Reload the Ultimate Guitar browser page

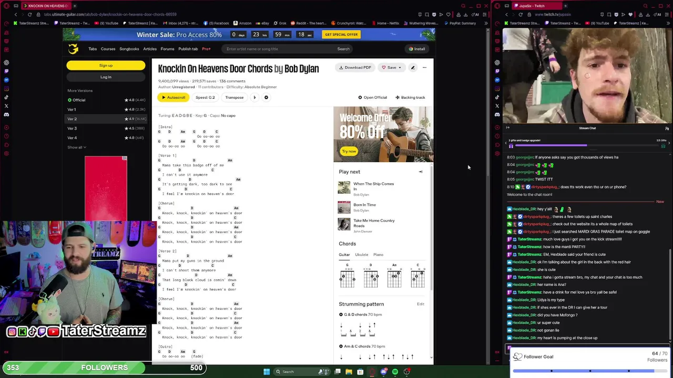29,14
